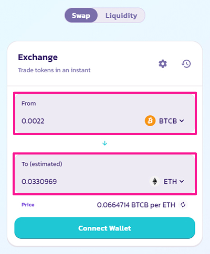Expand the chevron next to ETH

(182, 182)
